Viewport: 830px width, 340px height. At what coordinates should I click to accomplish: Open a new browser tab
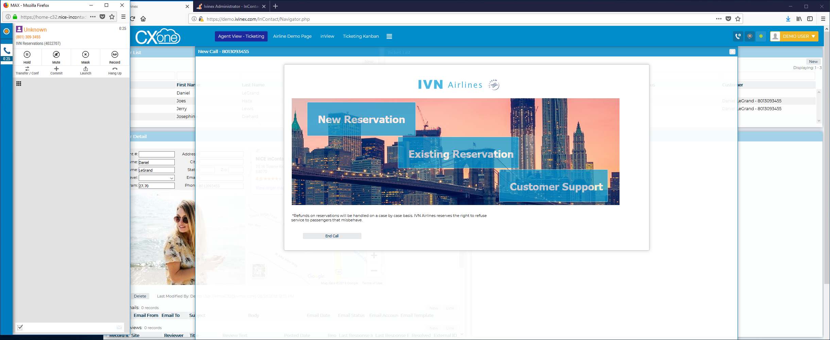(x=275, y=6)
